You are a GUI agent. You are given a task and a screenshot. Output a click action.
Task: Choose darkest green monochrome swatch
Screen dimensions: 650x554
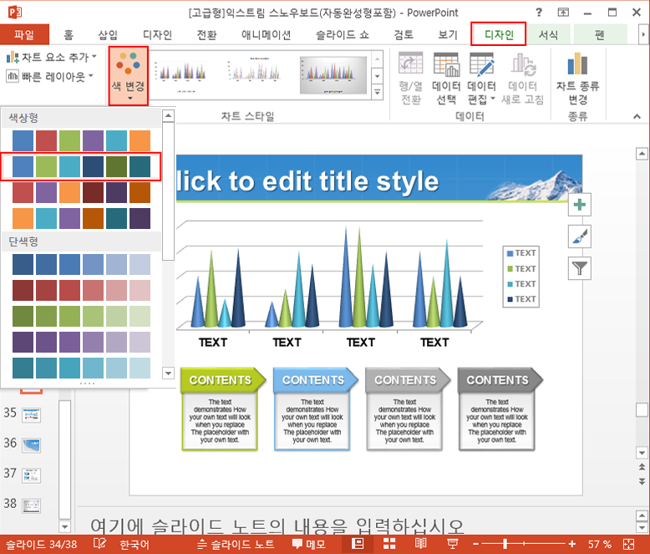coord(23,317)
